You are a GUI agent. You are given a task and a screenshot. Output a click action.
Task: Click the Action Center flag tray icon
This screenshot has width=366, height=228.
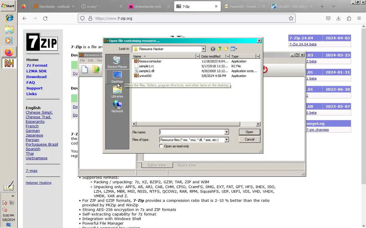click(5, 203)
